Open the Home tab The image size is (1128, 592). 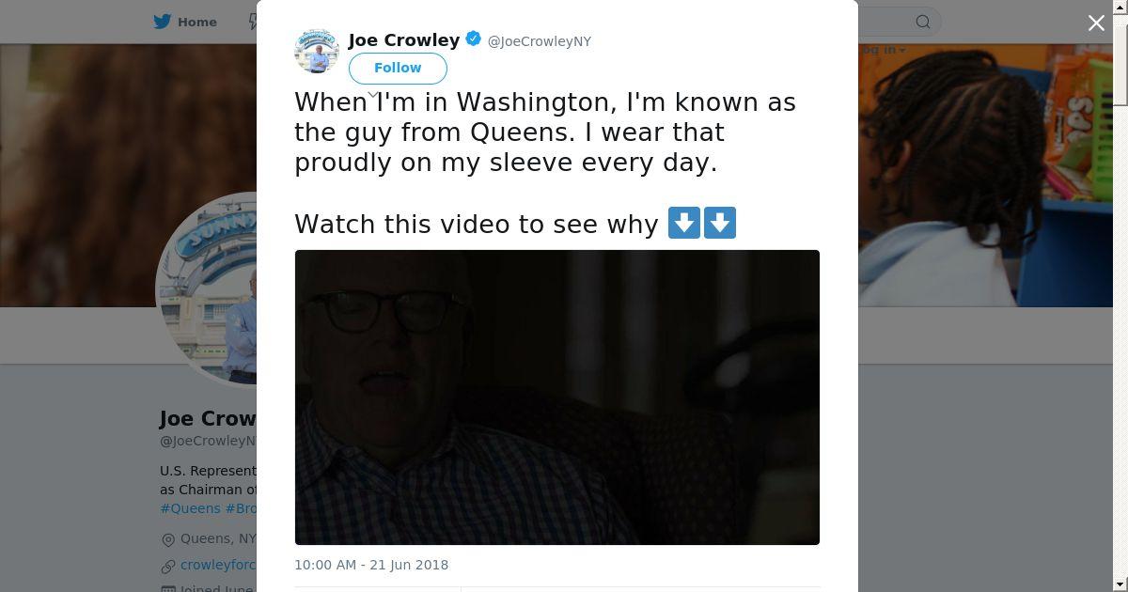pyautogui.click(x=185, y=22)
